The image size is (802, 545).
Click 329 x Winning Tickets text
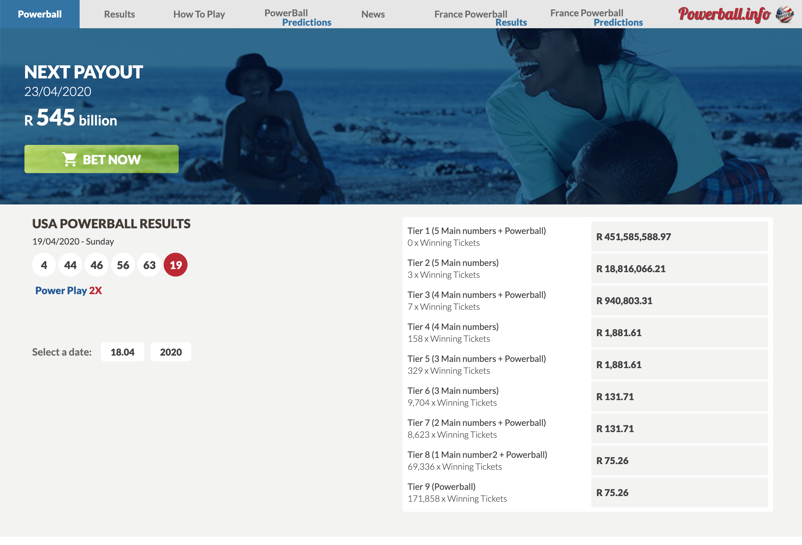tap(449, 371)
